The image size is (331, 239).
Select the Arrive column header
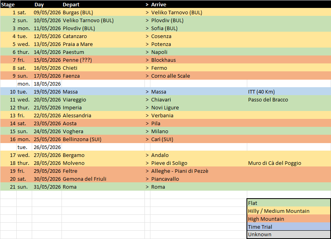point(159,4)
